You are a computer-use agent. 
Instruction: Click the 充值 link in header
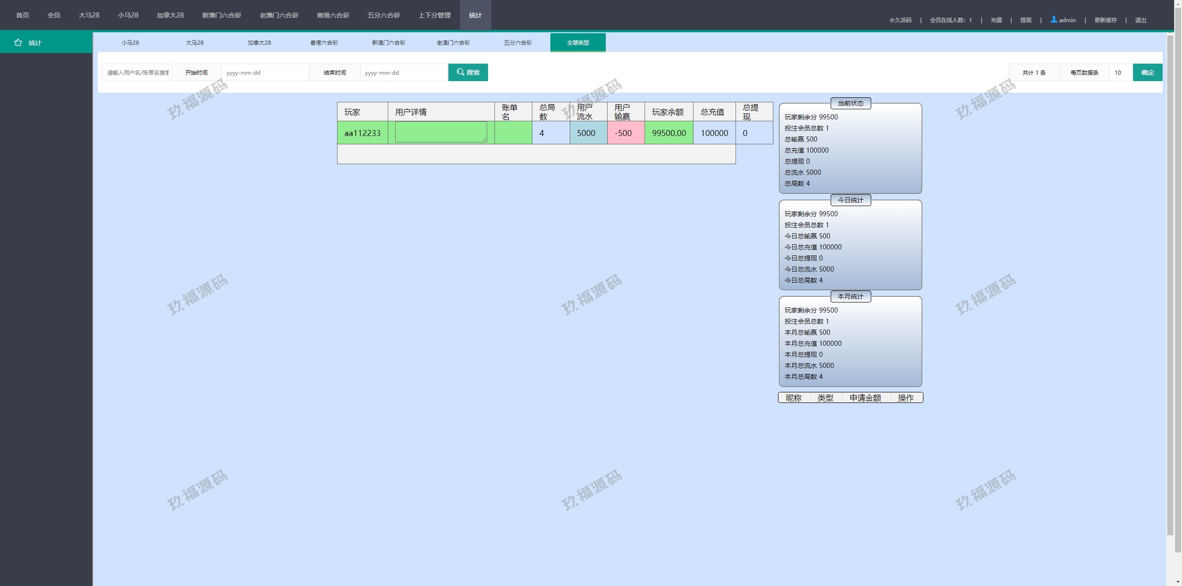tap(996, 20)
